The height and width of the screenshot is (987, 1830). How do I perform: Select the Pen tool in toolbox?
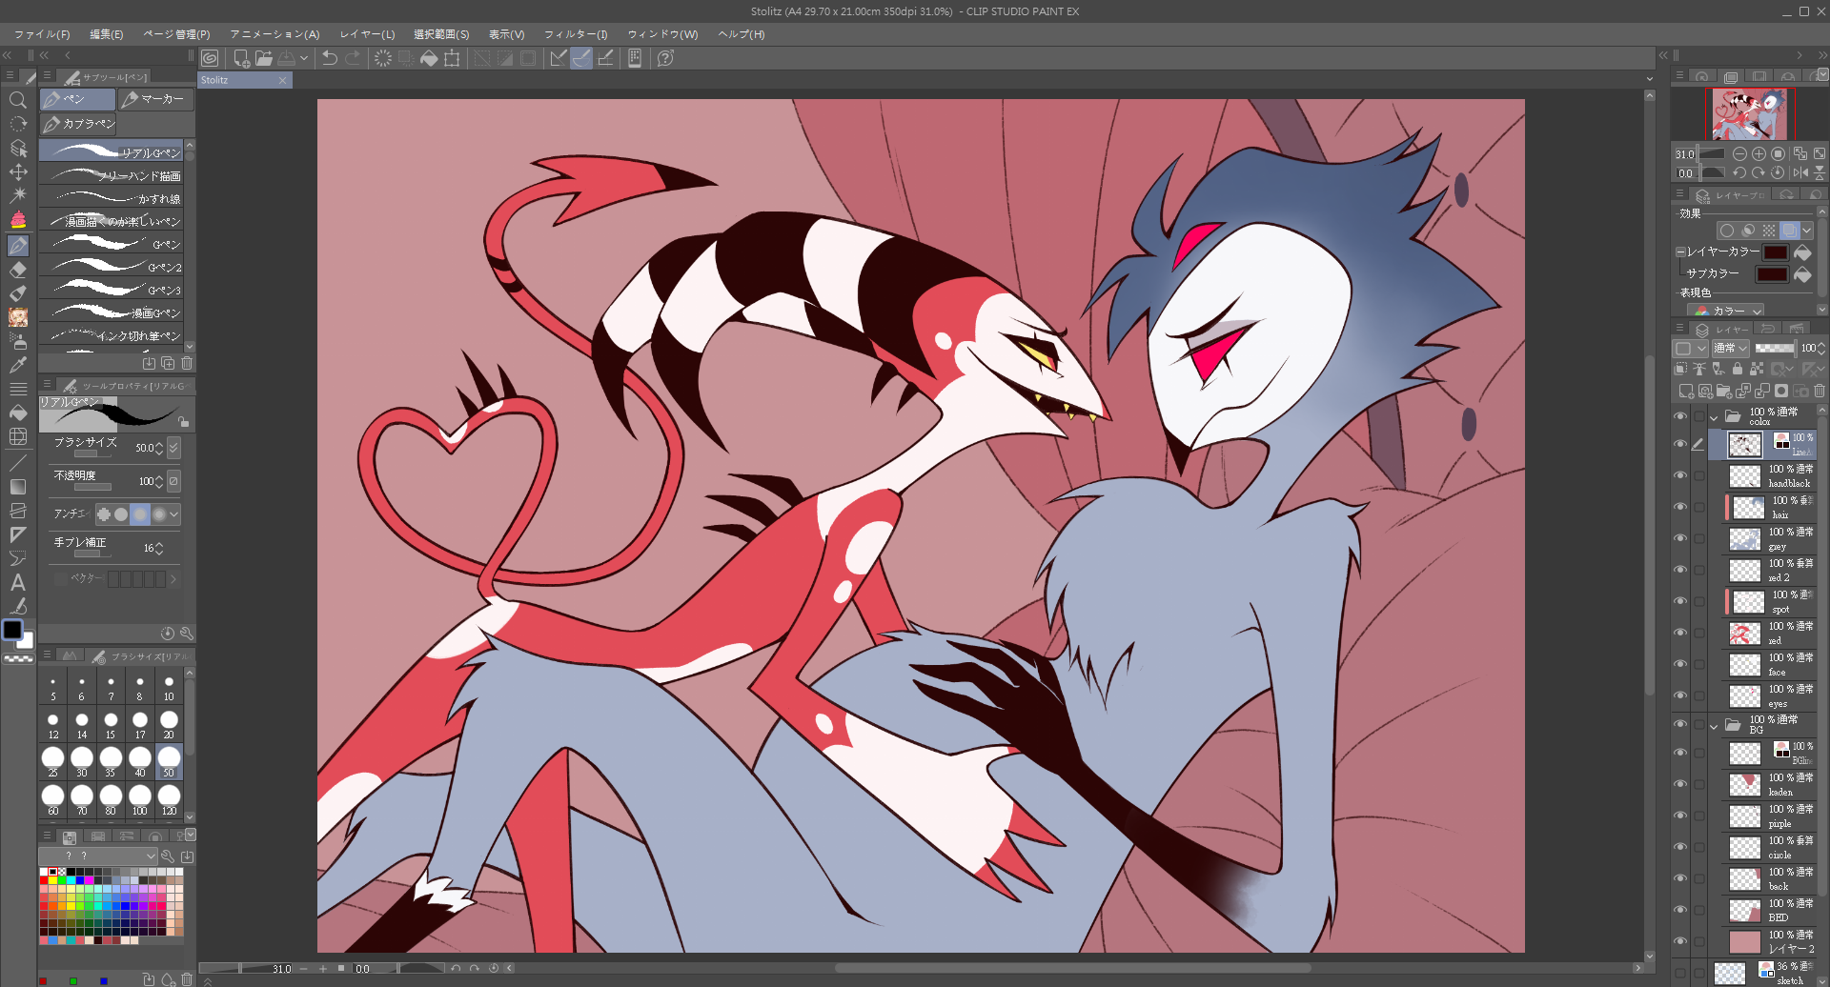[17, 245]
